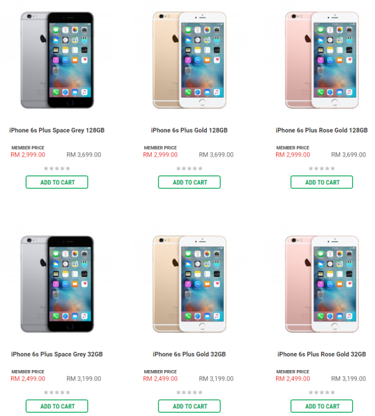Image resolution: width=375 pixels, height=416 pixels.
Task: Open the Gold 32GB iPhone product image
Action: (x=189, y=284)
